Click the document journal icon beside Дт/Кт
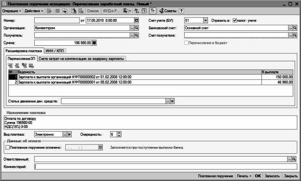The width and height of the screenshot is (301, 181). click(144, 11)
